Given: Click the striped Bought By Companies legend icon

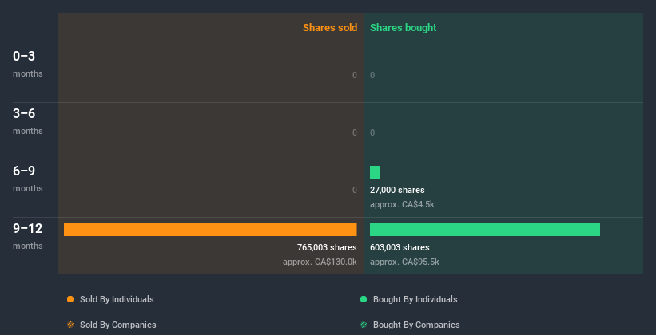Looking at the screenshot, I should pyautogui.click(x=364, y=325).
